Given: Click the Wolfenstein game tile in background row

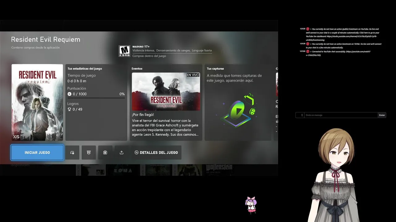Looking at the screenshot, I should point(219,170).
